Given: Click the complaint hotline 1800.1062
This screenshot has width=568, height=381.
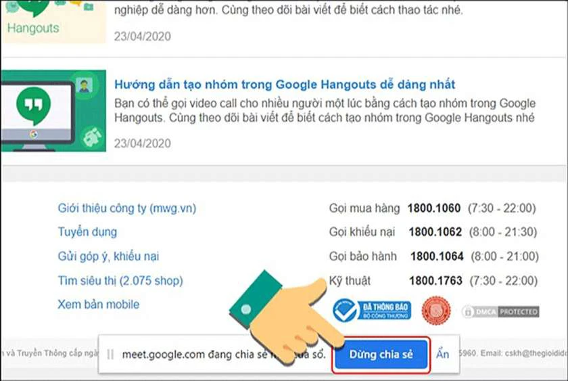Looking at the screenshot, I should 435,232.
